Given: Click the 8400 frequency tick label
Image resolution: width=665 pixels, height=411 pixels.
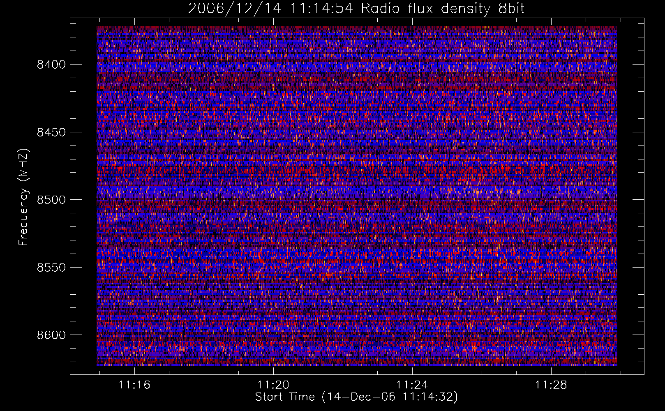Looking at the screenshot, I should point(51,65).
